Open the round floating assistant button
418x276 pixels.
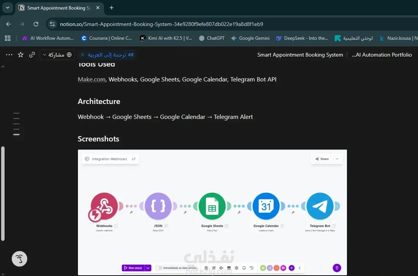tap(19, 259)
